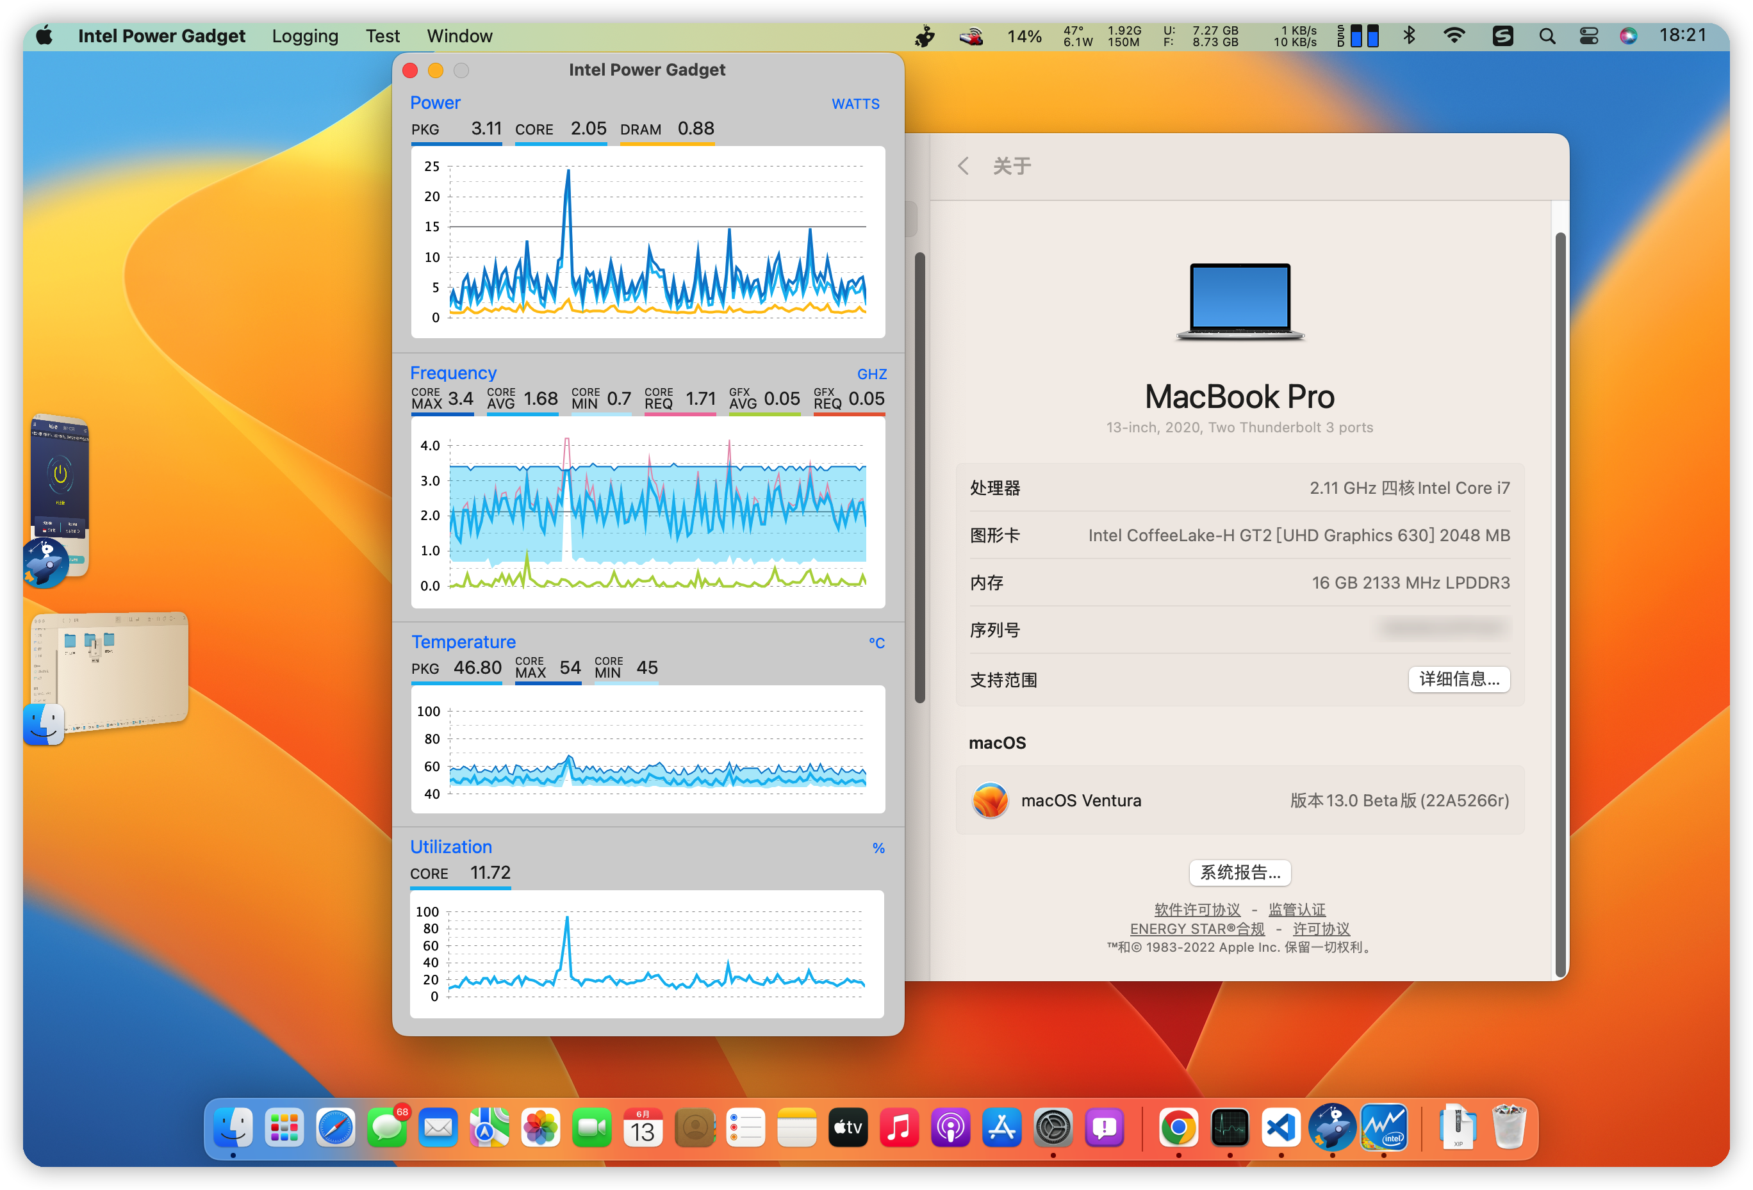This screenshot has height=1190, width=1753.
Task: Open Reminders in the Dock
Action: tap(745, 1127)
